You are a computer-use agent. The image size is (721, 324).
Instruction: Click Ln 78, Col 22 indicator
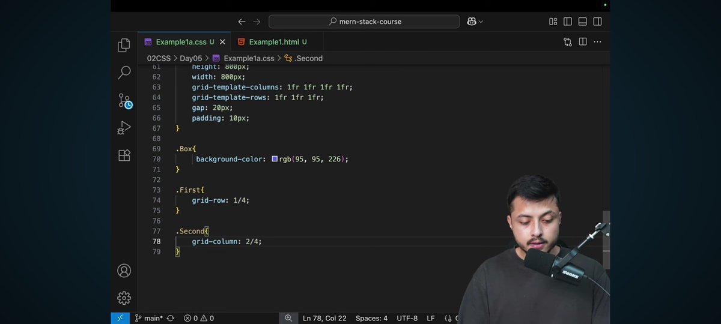(324, 318)
